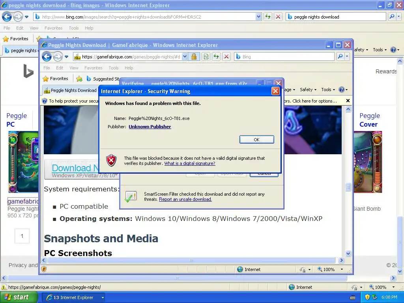Click gamefabrique.com address bar in front window
This screenshot has width=404, height=303.
[128, 57]
